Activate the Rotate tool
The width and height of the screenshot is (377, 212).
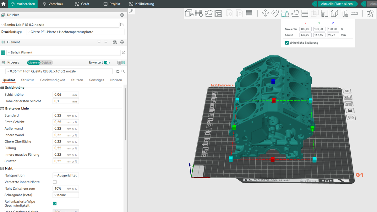pos(275,13)
